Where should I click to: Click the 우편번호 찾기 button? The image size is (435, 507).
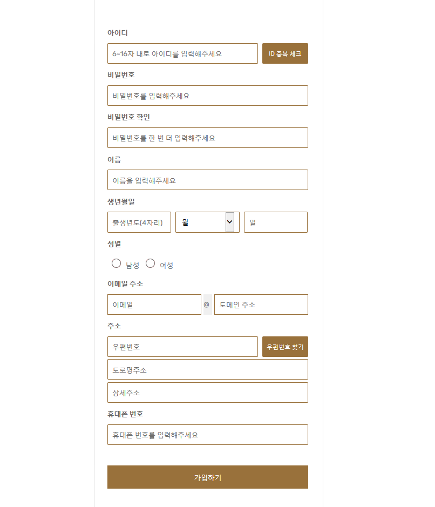coord(285,346)
